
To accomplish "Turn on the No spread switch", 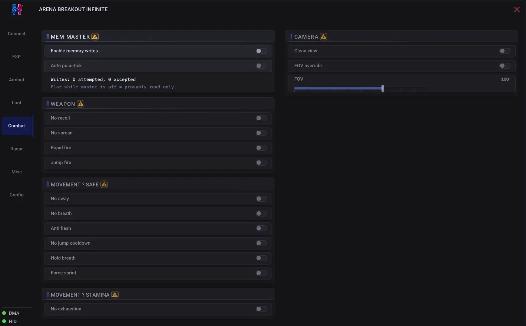I will point(261,133).
